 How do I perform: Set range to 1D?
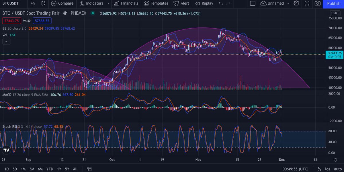pos(6,169)
